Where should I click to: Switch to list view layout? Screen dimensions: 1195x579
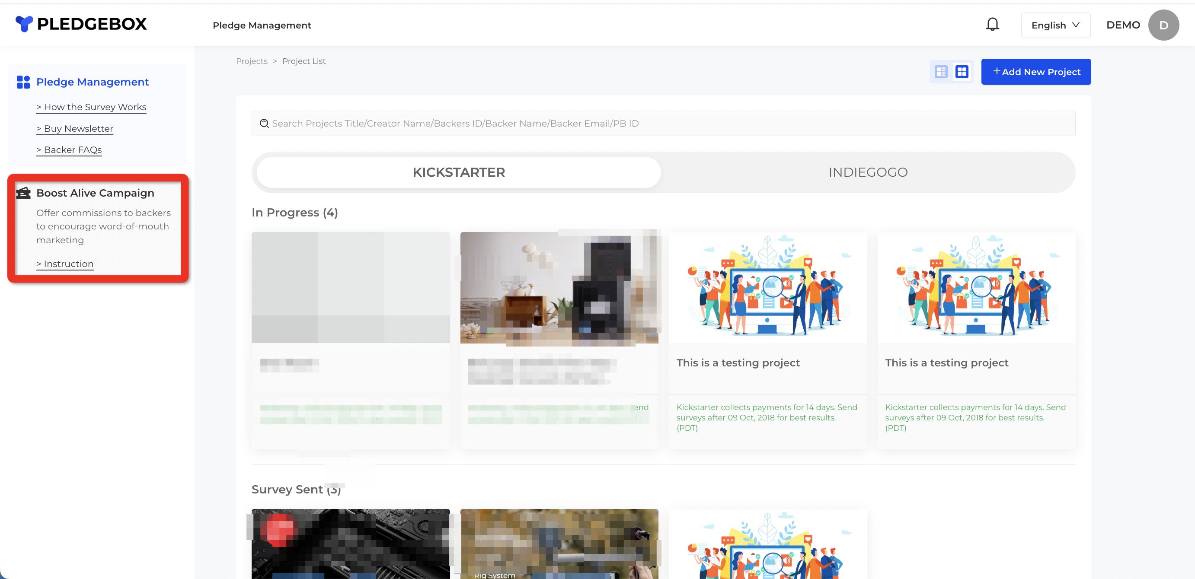pos(941,71)
